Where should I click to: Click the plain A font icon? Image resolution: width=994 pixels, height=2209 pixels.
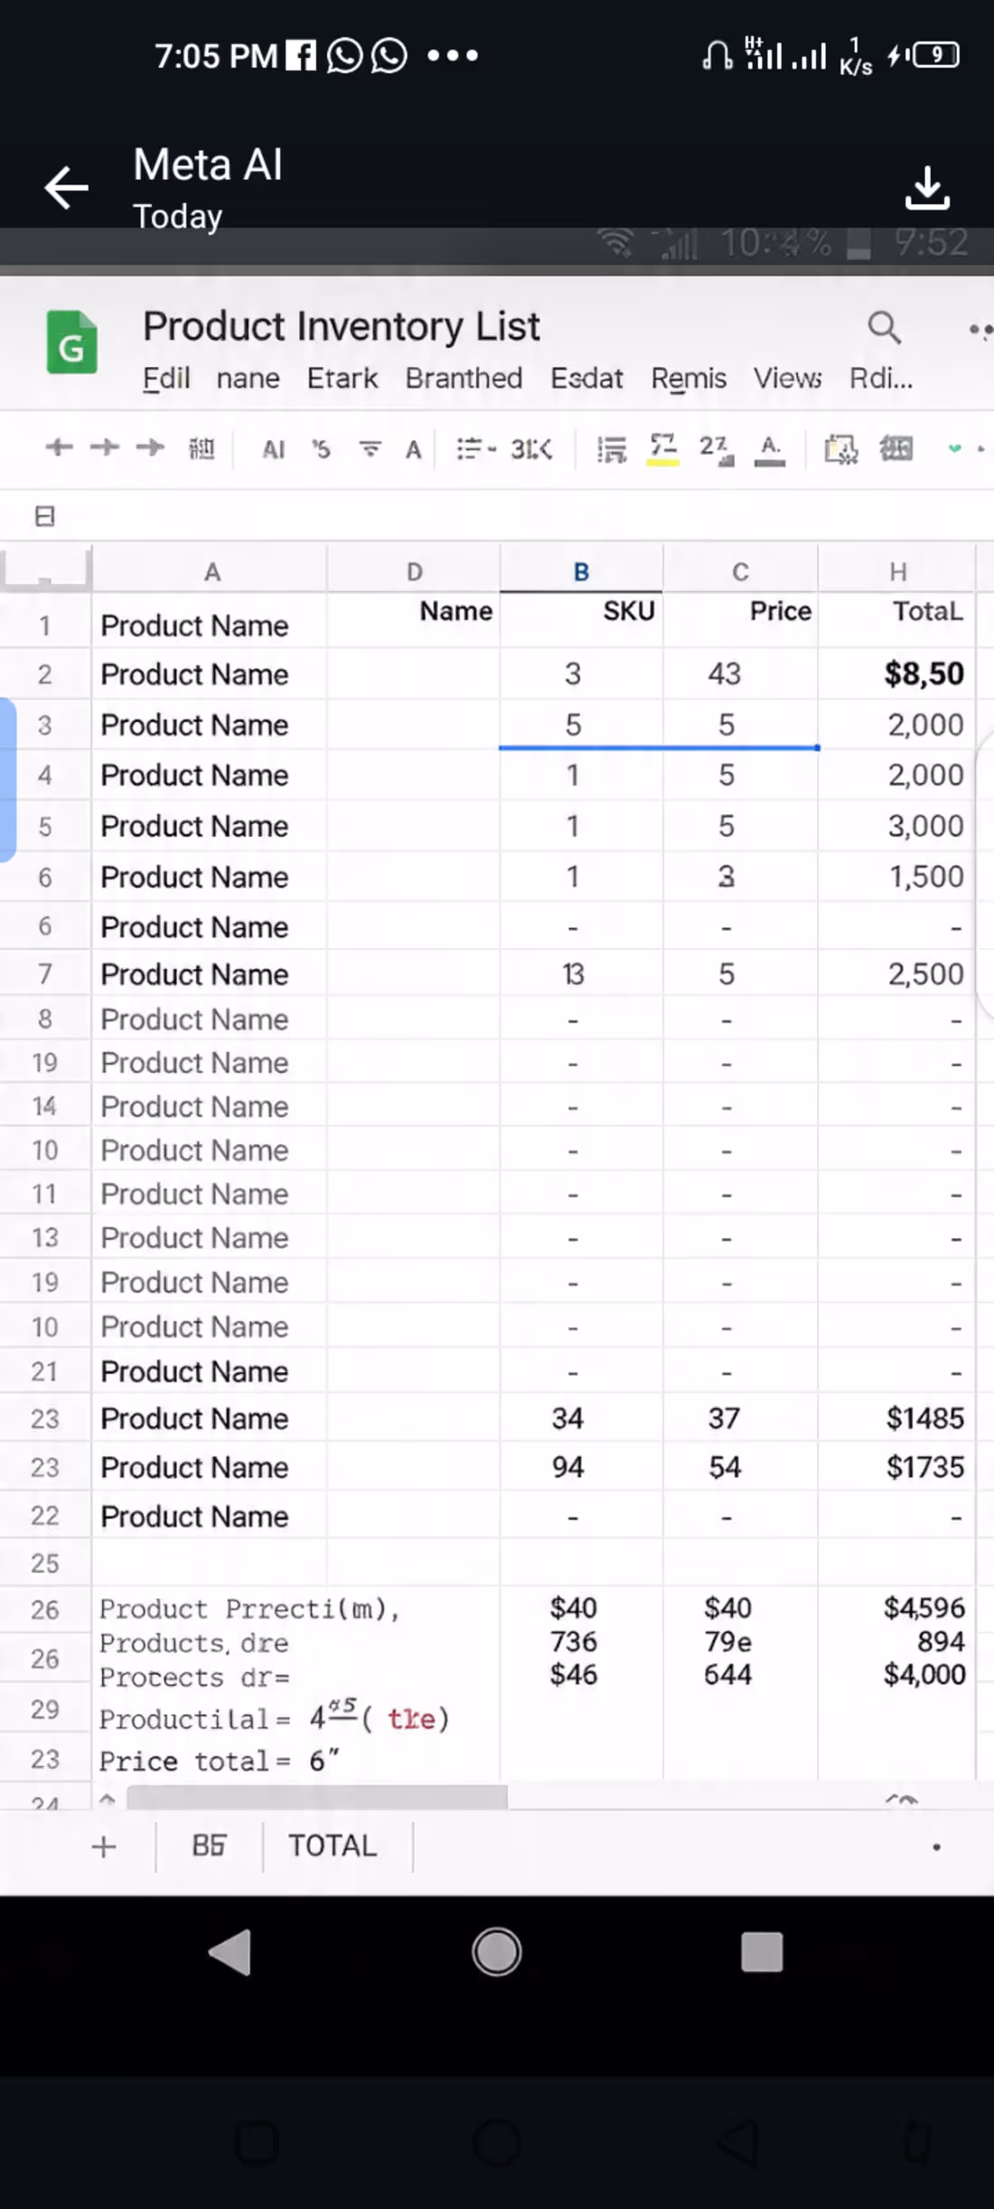click(x=413, y=449)
